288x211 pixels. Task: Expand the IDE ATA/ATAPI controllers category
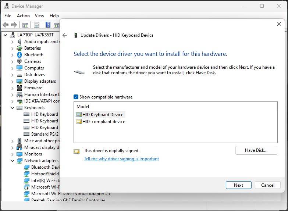point(12,101)
